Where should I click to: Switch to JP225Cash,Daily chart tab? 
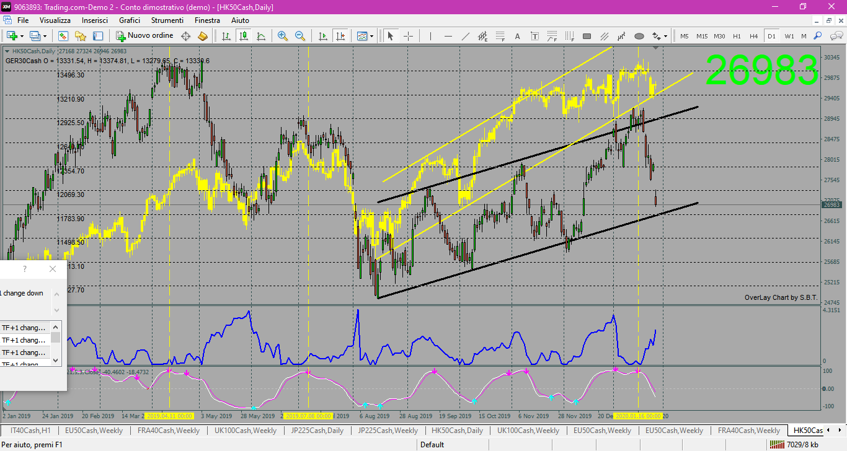point(318,431)
